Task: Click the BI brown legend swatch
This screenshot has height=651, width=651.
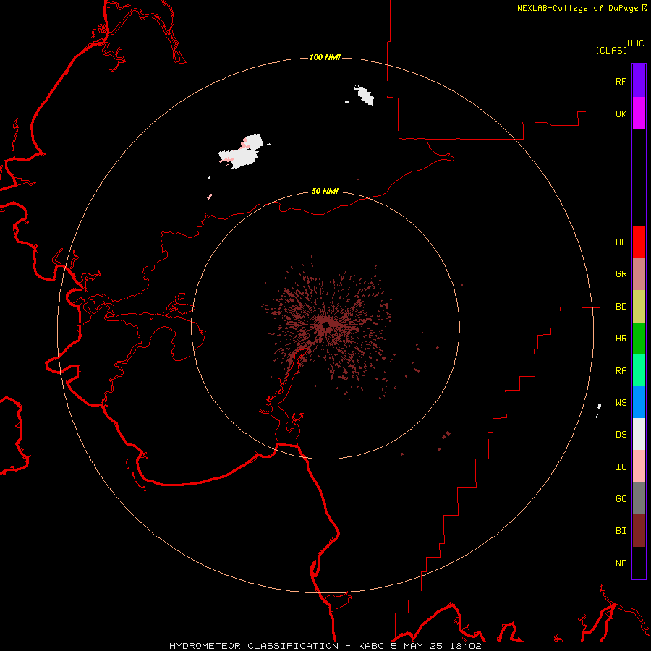Action: (639, 531)
